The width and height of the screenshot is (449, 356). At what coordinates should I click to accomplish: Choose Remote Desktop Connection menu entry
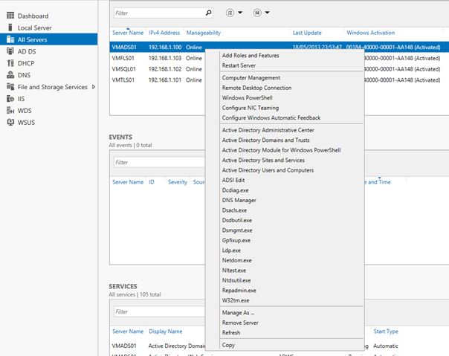point(257,88)
